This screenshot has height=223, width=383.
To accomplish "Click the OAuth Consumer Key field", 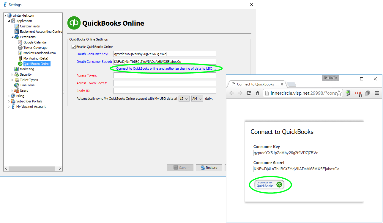I will [x=165, y=54].
